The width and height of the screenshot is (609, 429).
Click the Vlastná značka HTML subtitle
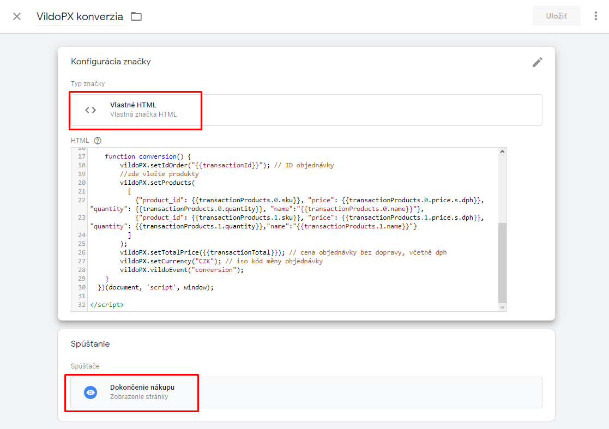pyautogui.click(x=143, y=114)
